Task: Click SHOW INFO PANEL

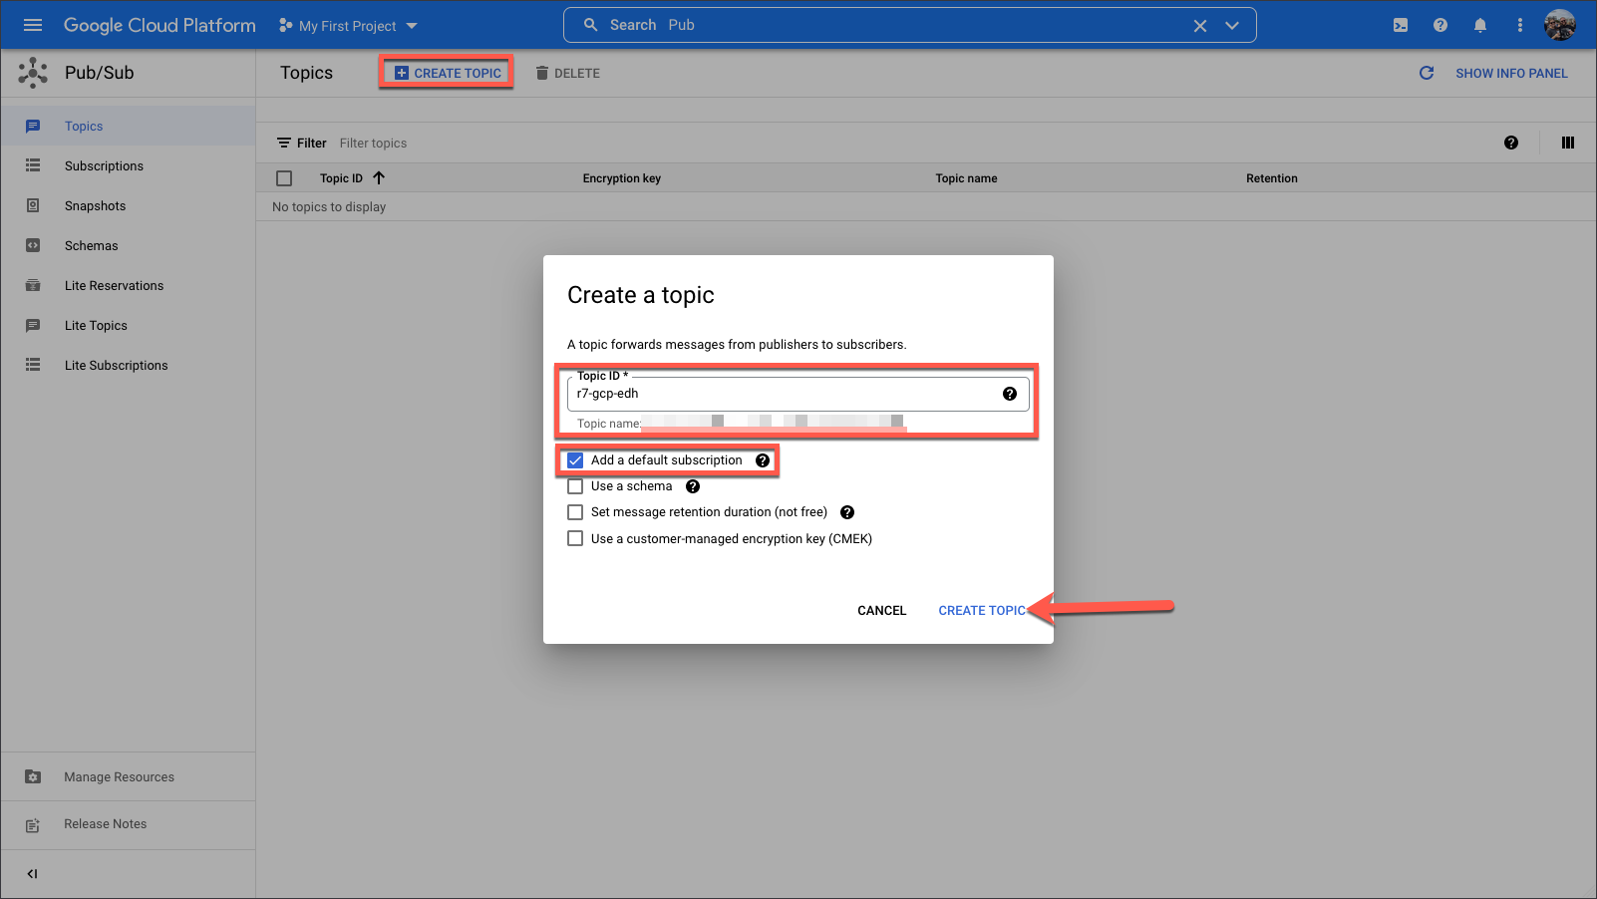Action: coord(1511,73)
